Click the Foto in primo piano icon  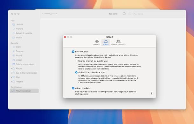click(x=14, y=64)
